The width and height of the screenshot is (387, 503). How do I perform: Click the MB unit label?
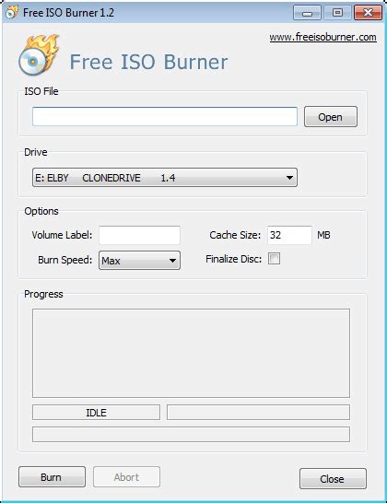tap(323, 235)
